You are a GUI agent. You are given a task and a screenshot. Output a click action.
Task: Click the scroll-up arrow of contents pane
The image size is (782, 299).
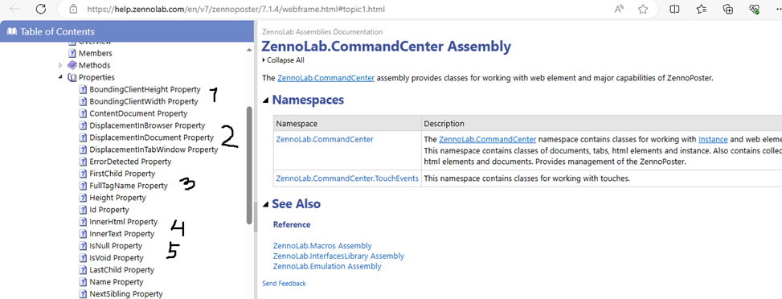click(250, 49)
